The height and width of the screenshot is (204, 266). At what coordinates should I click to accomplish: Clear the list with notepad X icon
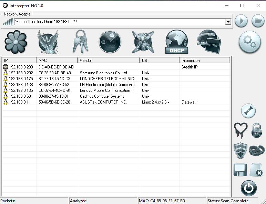(256, 170)
